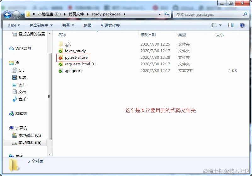The image size is (252, 176).
Task: Click the 刻录 toolbar button
Action: [x=88, y=25]
